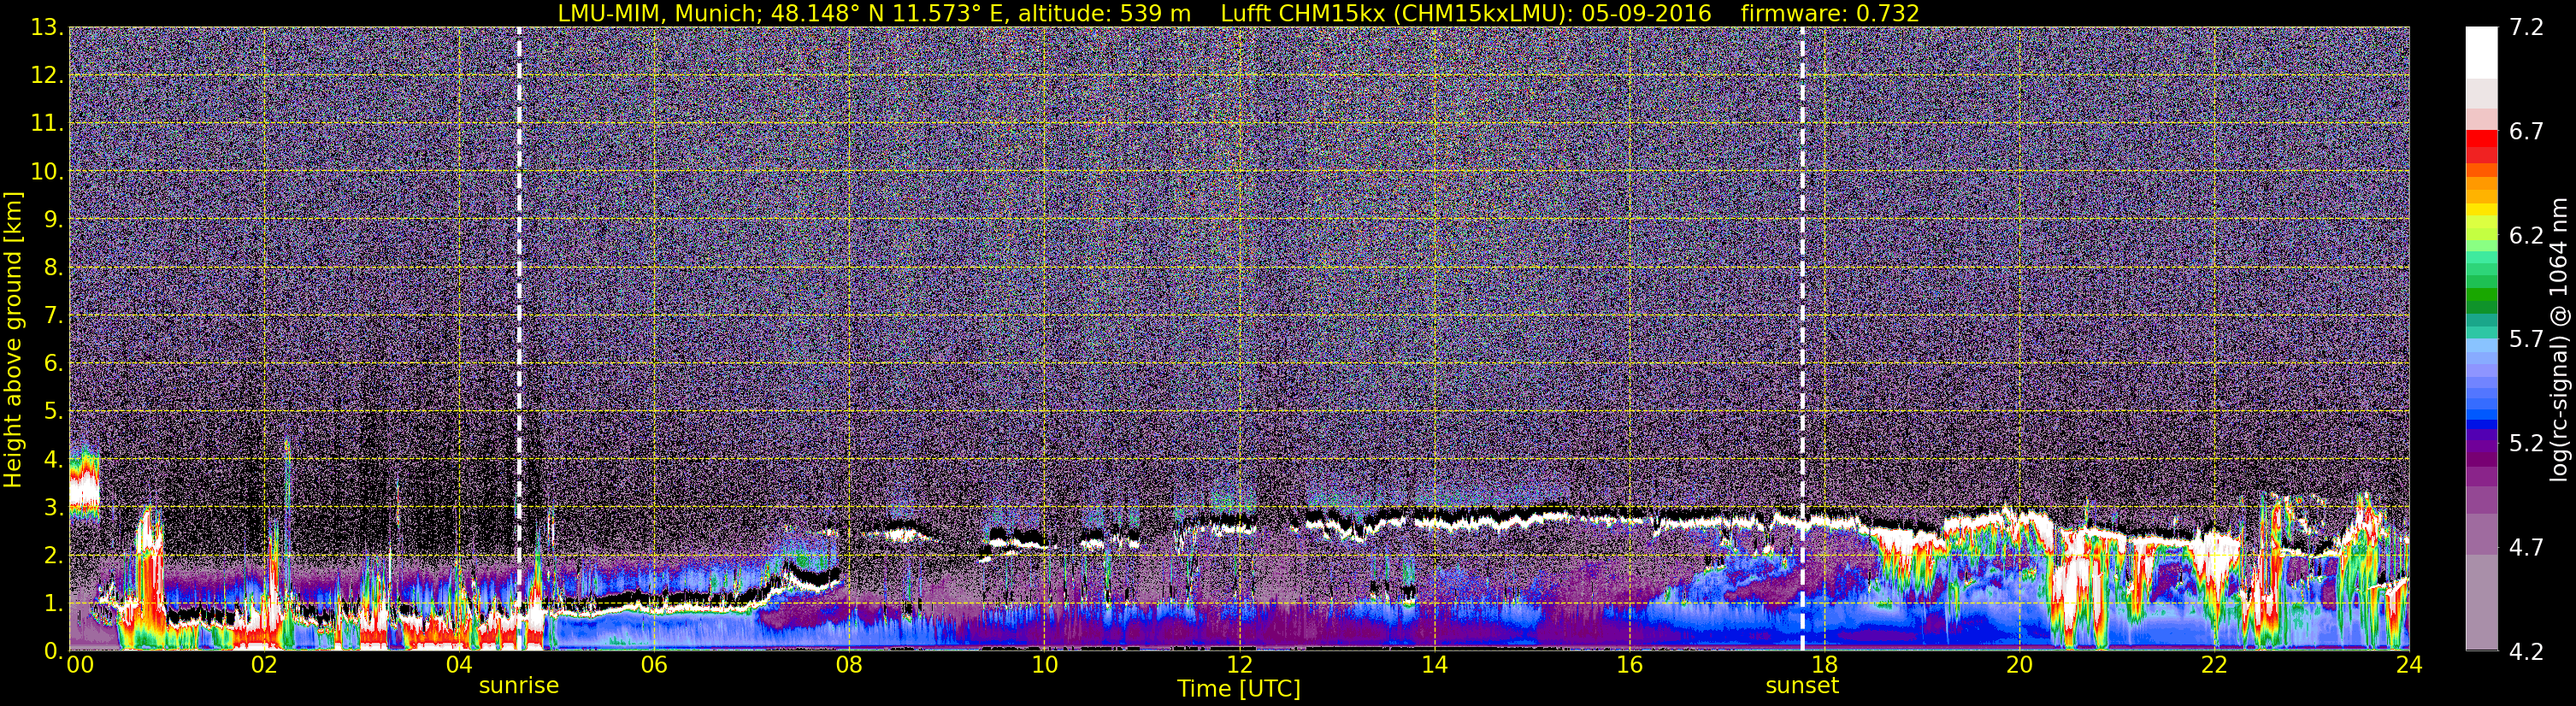Click the height axis tick label '12.'
The width and height of the screenshot is (2576, 706).
tap(46, 76)
